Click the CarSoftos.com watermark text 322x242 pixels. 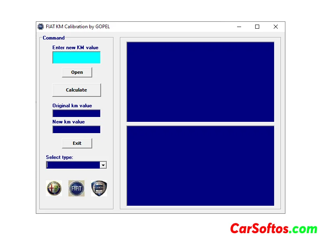tap(273, 229)
